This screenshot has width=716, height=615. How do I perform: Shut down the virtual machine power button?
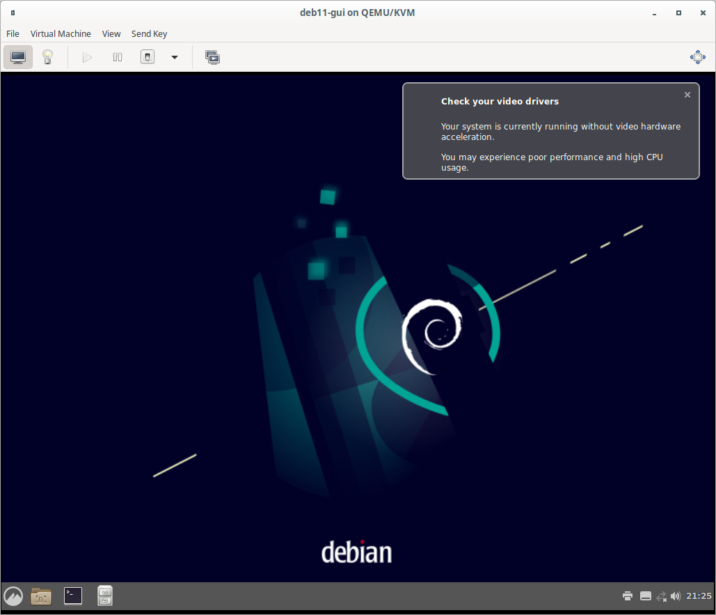[x=148, y=57]
